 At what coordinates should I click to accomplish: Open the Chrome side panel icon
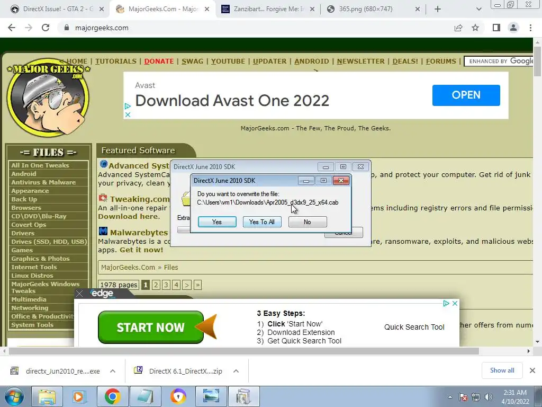(x=496, y=28)
